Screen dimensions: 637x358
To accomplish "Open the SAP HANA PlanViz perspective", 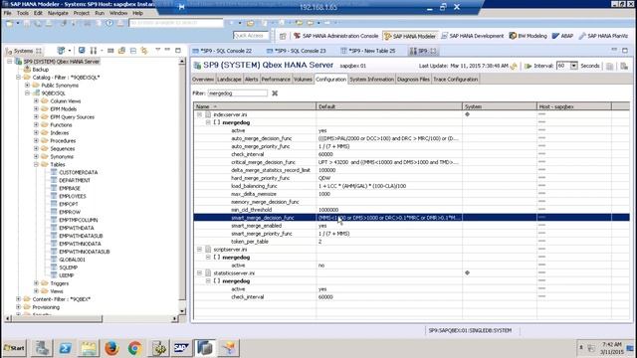I will click(x=603, y=36).
